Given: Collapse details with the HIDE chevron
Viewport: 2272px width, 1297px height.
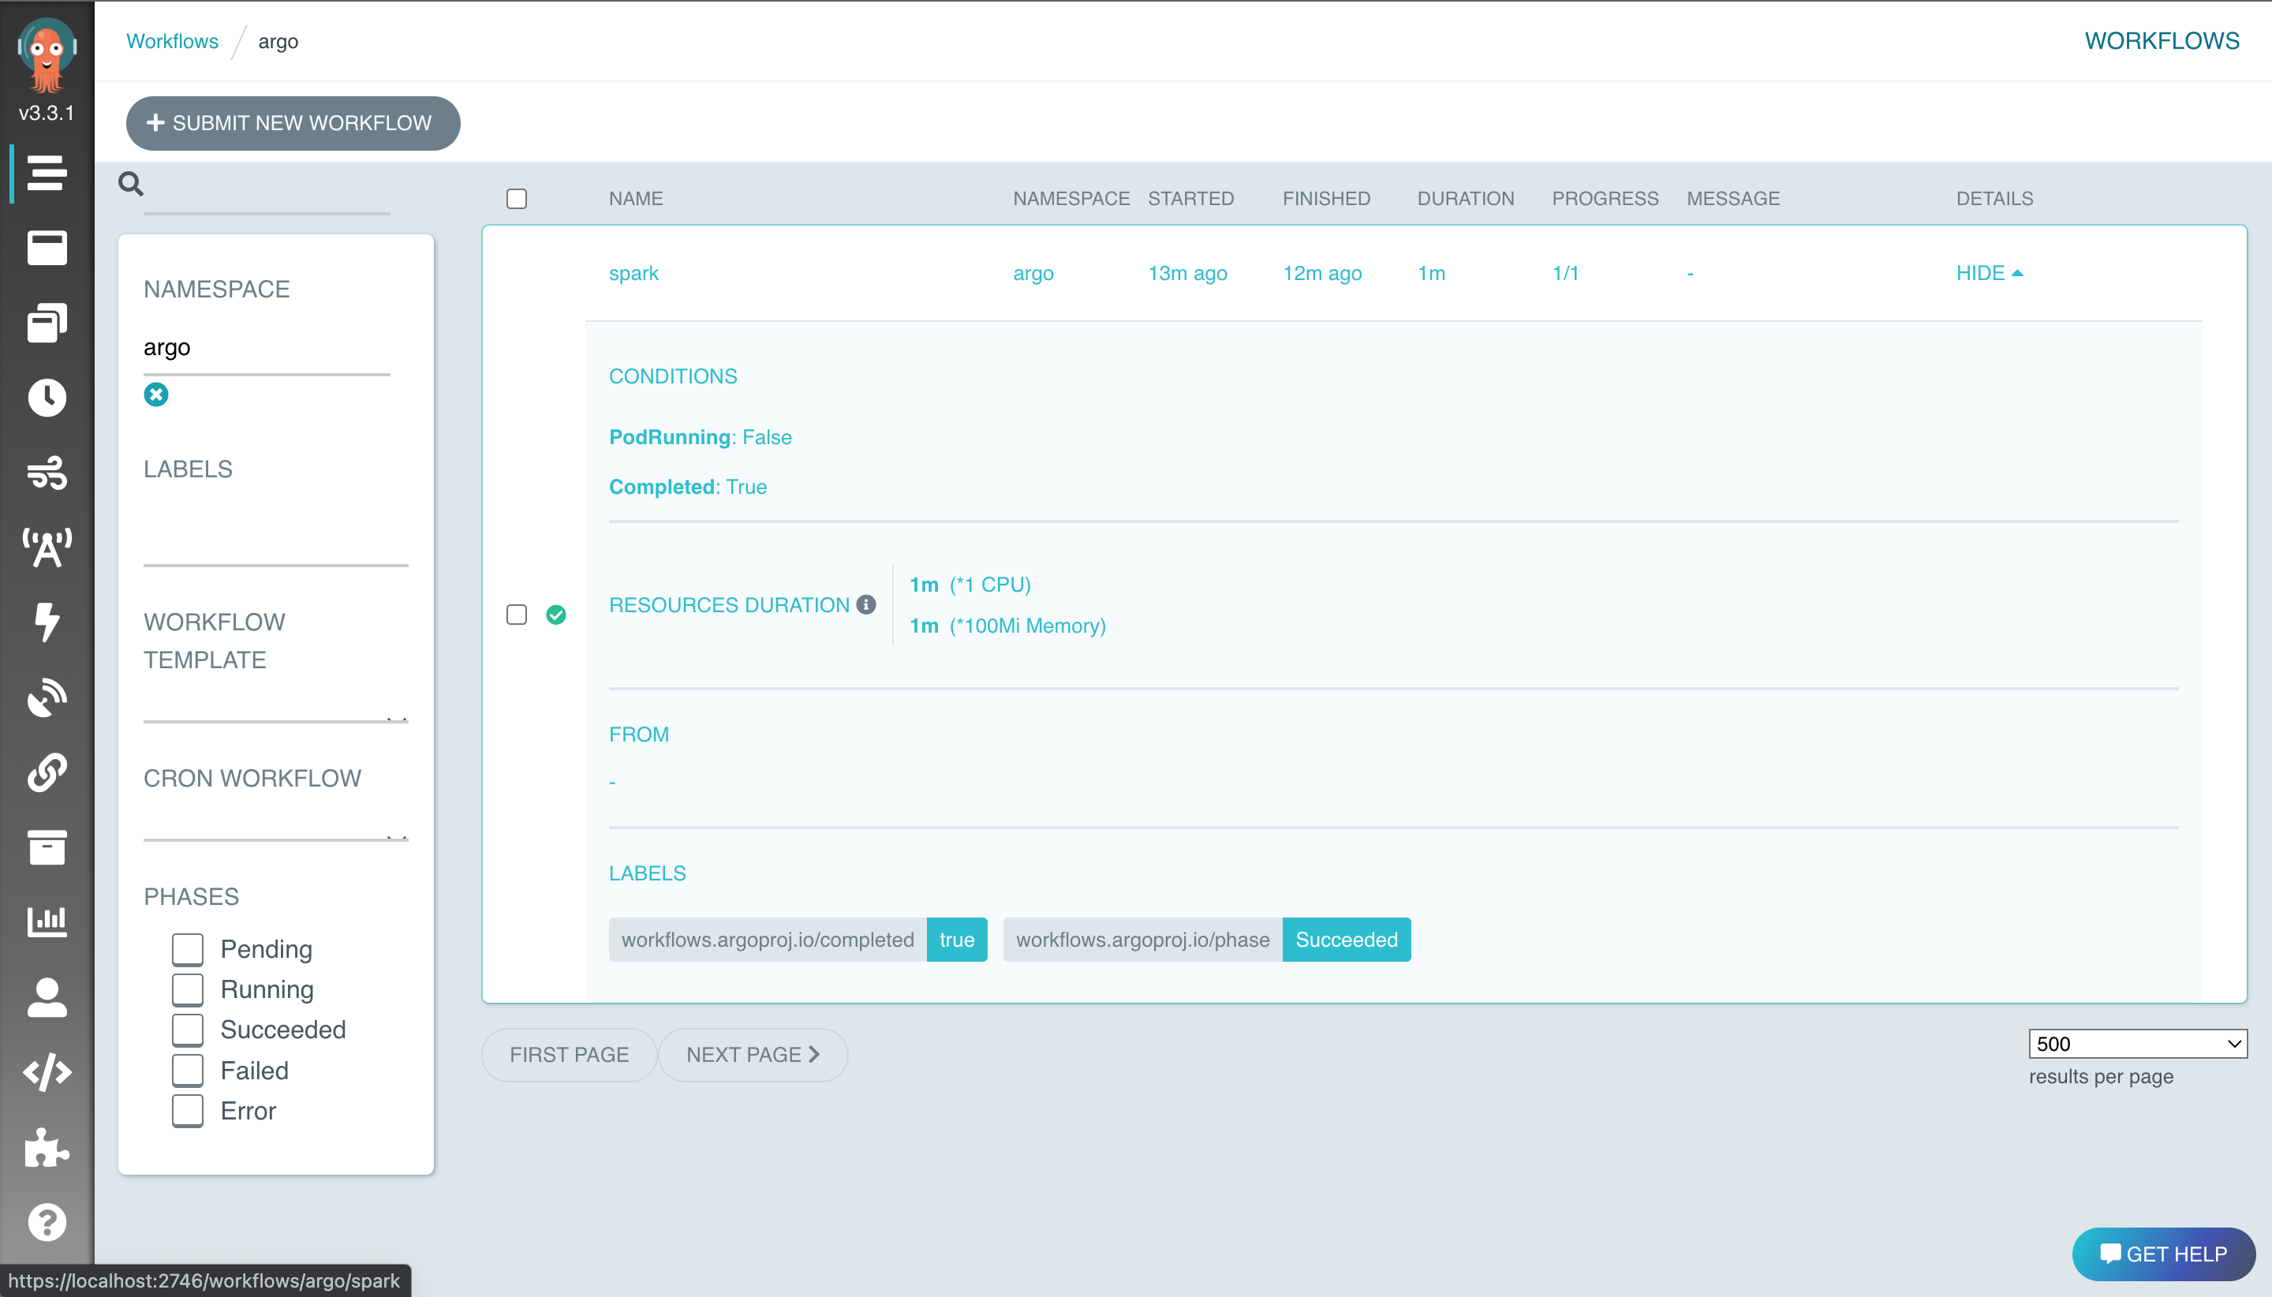Looking at the screenshot, I should pyautogui.click(x=1990, y=273).
